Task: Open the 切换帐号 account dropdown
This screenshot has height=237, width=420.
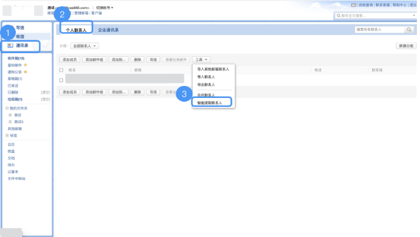Action: point(105,8)
